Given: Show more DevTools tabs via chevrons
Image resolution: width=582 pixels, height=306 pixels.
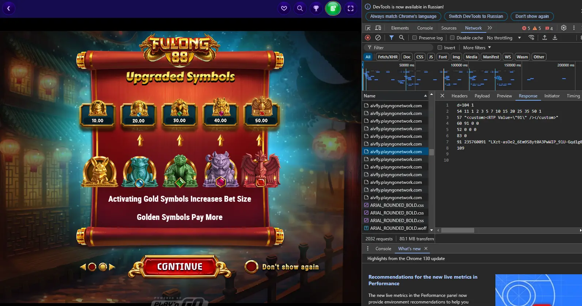Looking at the screenshot, I should [490, 28].
